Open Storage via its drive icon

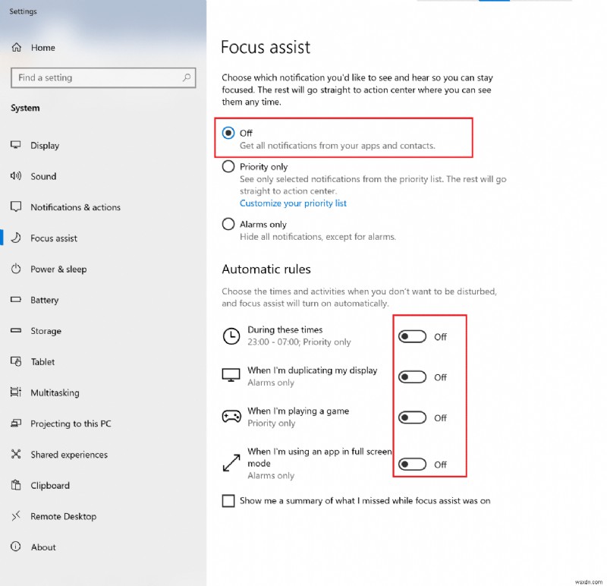point(16,331)
